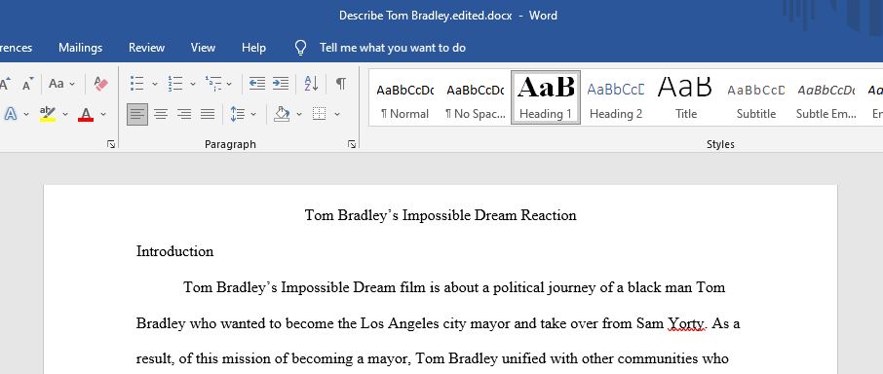Apply the No Spacing style
883x374 pixels.
[x=476, y=97]
